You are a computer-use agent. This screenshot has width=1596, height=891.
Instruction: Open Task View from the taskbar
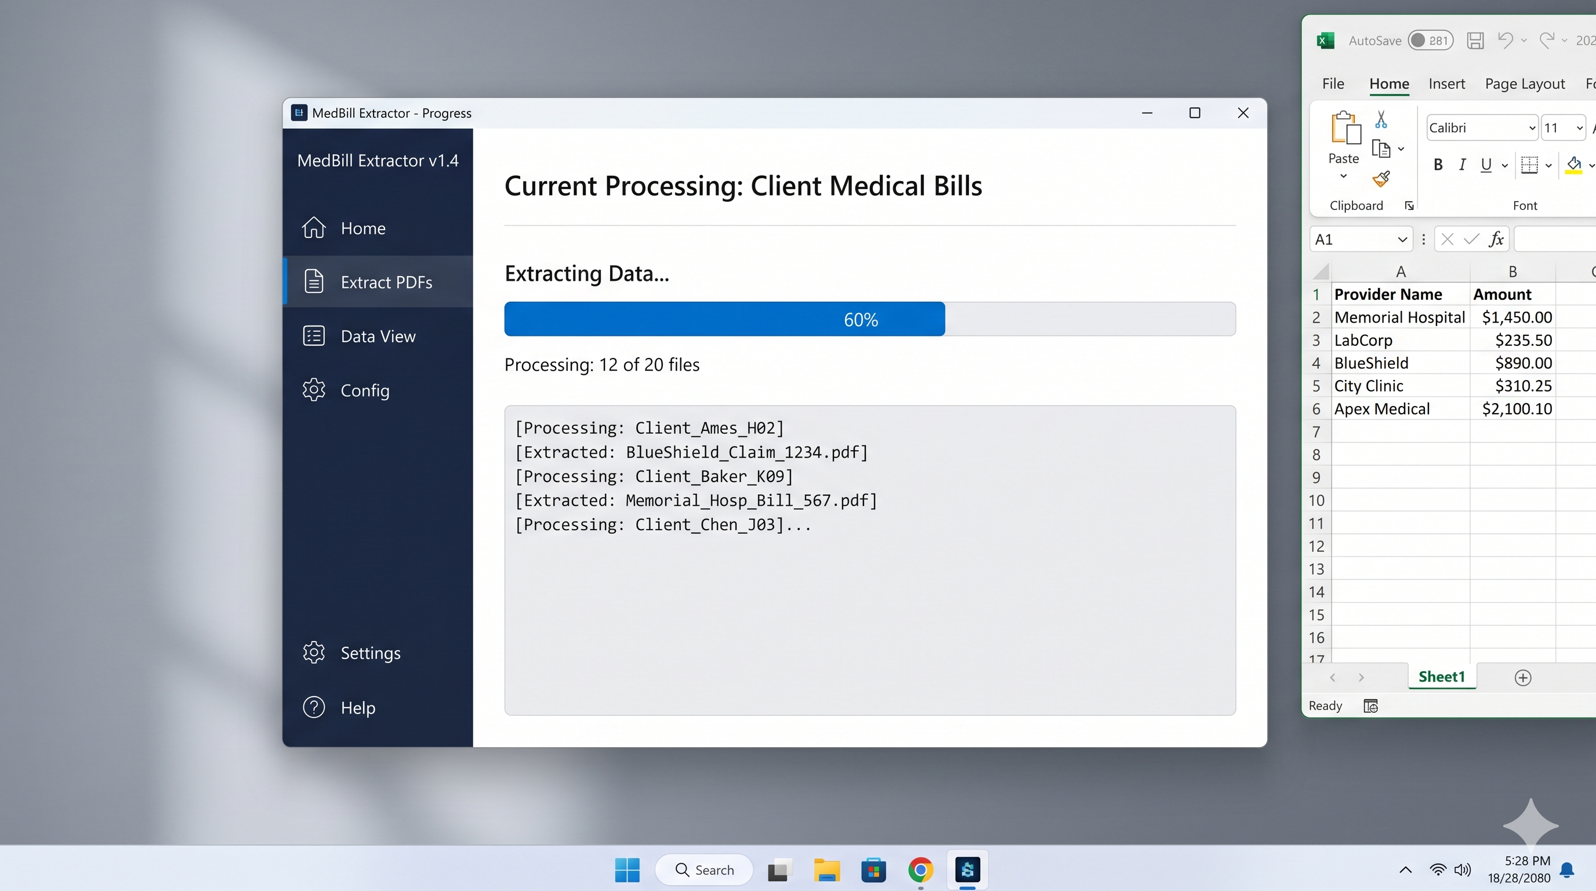pos(779,870)
